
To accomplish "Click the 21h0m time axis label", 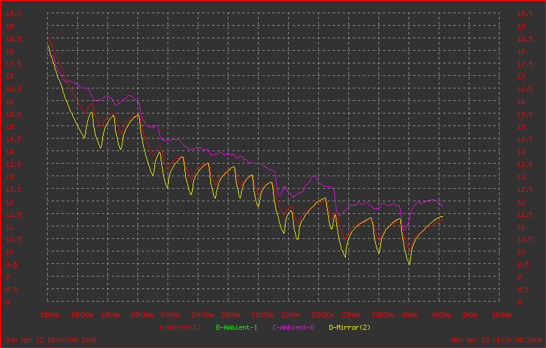I will click(230, 315).
